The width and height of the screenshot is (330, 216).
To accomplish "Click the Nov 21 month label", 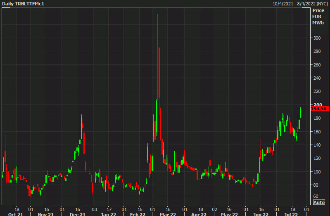I will point(46,214).
